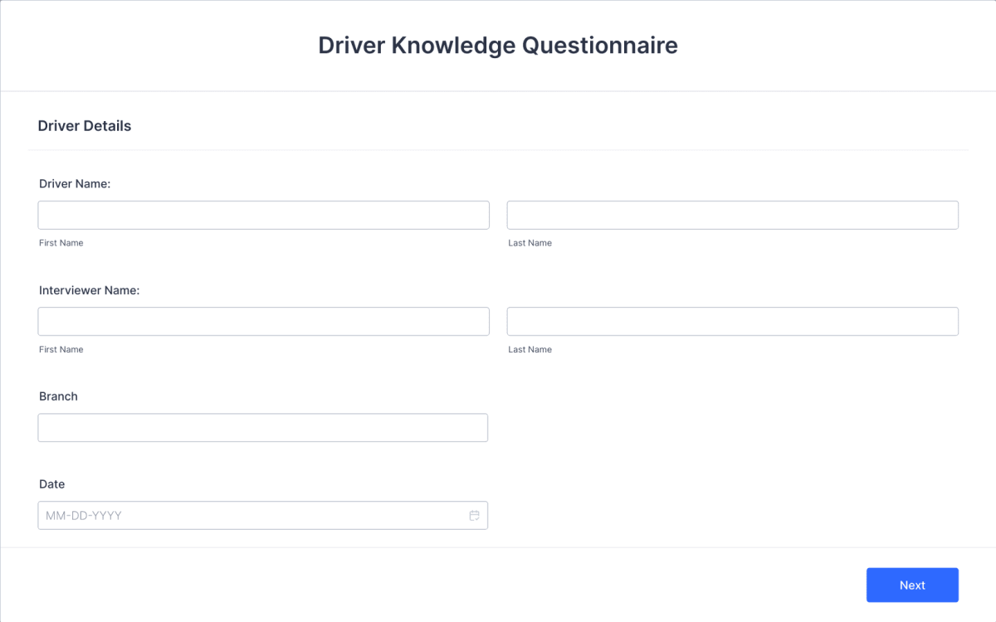This screenshot has height=622, width=996.
Task: Click the Branch label above its field
Action: tap(59, 396)
